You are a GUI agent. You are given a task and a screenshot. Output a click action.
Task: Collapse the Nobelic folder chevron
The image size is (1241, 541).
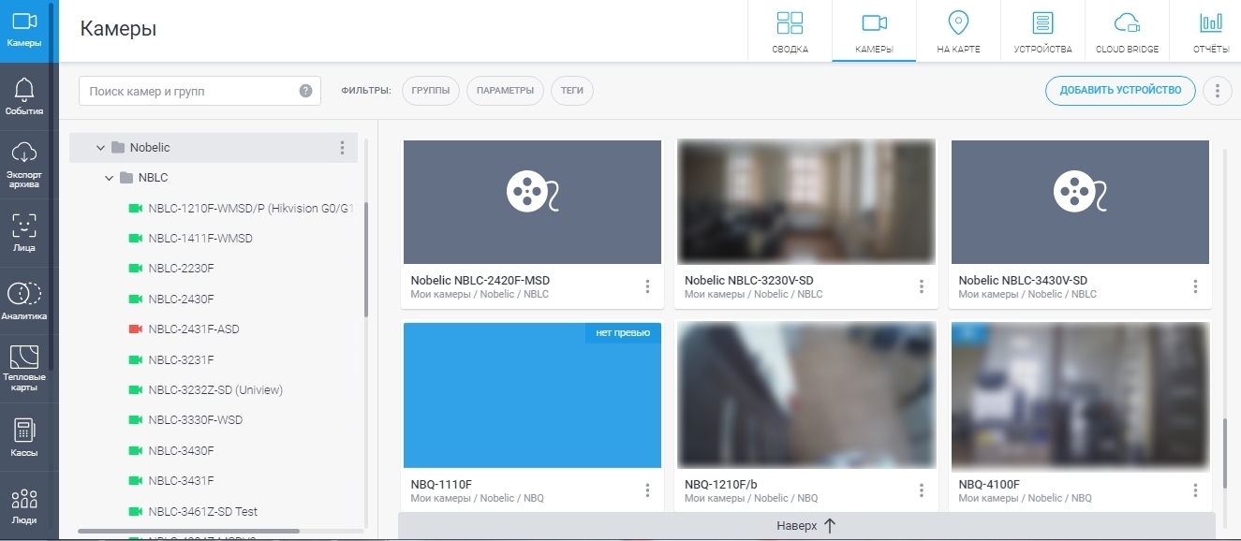[100, 148]
